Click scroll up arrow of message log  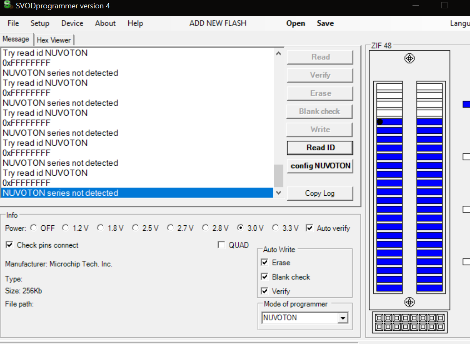click(x=278, y=53)
